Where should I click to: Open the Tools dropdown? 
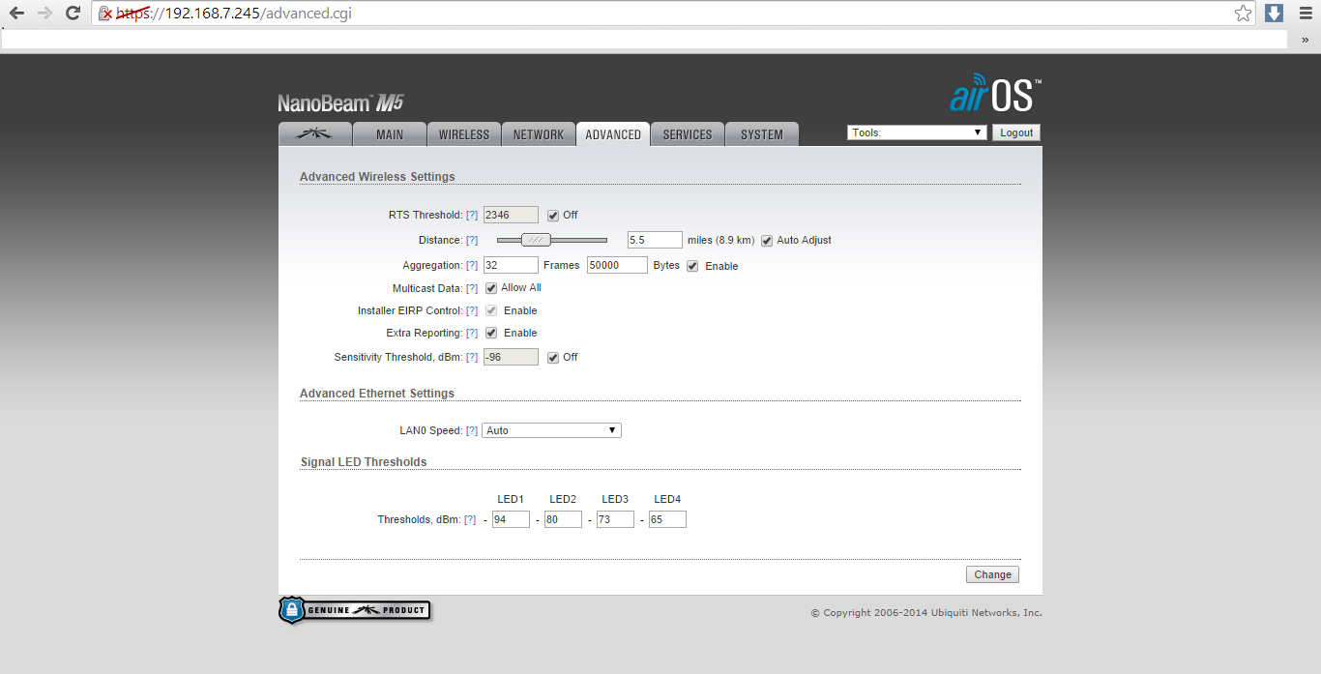pyautogui.click(x=917, y=132)
